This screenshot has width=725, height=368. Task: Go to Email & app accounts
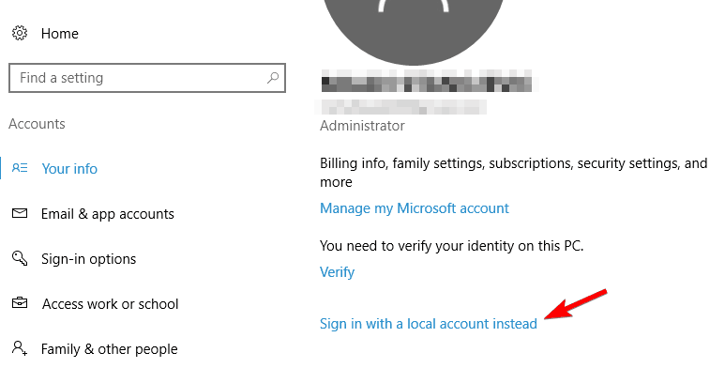tap(107, 214)
